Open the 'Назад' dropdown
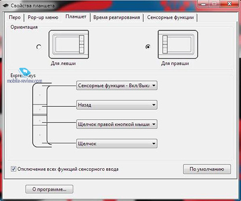241x201 pixels. tap(117, 105)
